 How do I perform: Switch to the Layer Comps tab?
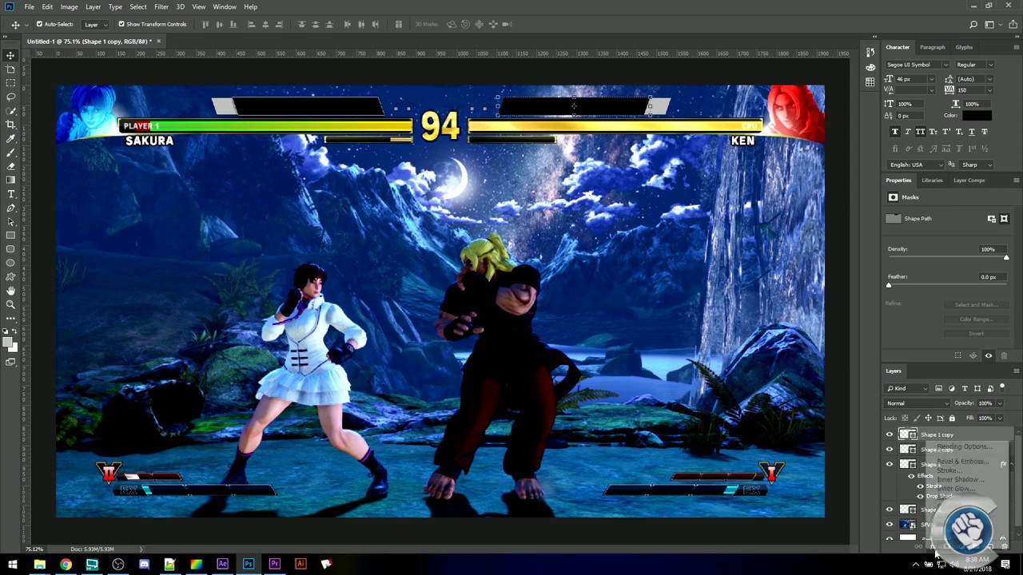pos(969,180)
